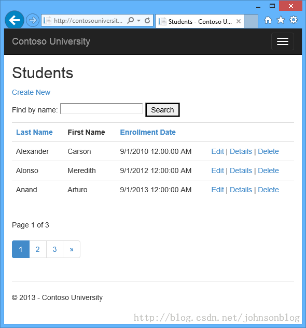Open a new blank tab
This screenshot has width=306, height=328.
pos(251,21)
